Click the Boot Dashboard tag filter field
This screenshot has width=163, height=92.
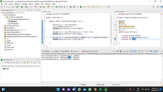point(20,66)
